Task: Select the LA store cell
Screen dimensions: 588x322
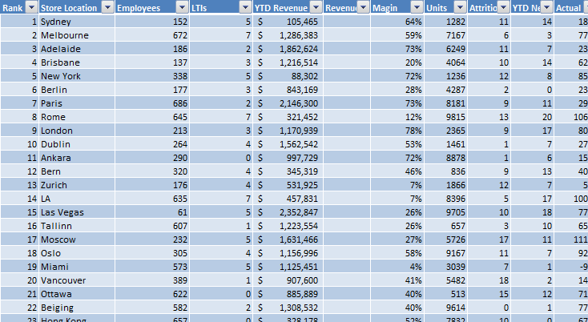Action: click(x=77, y=199)
